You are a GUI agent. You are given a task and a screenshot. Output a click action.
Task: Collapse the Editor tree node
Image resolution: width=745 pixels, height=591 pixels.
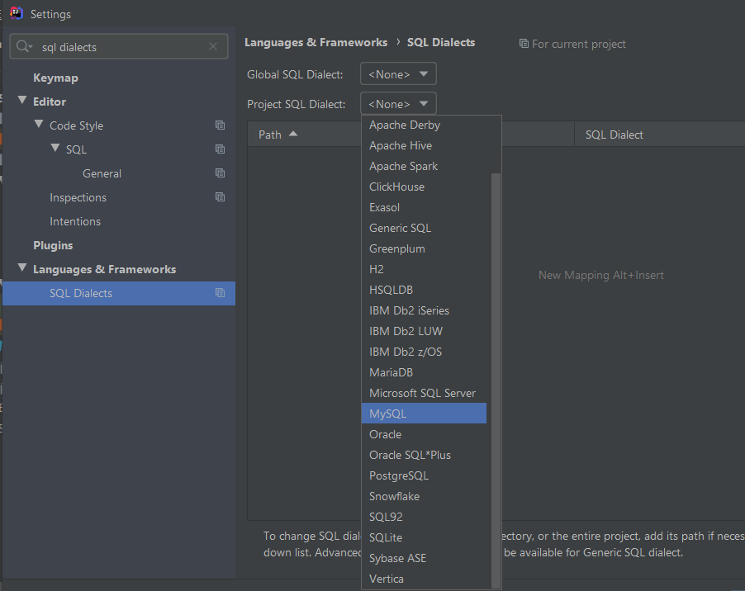22,100
